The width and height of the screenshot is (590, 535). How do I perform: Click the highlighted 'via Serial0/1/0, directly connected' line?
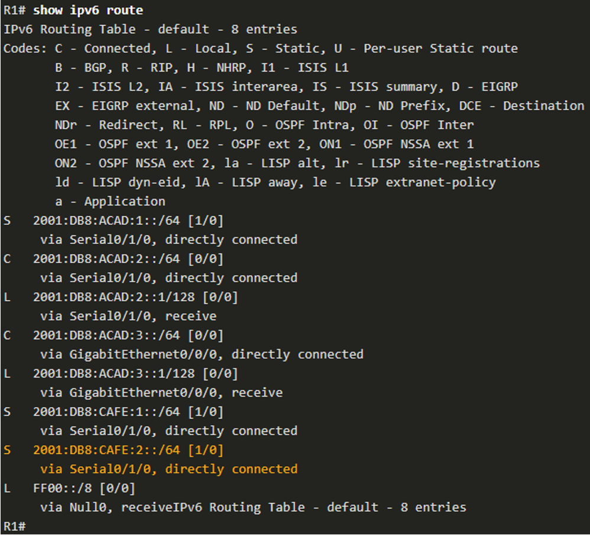point(169,469)
